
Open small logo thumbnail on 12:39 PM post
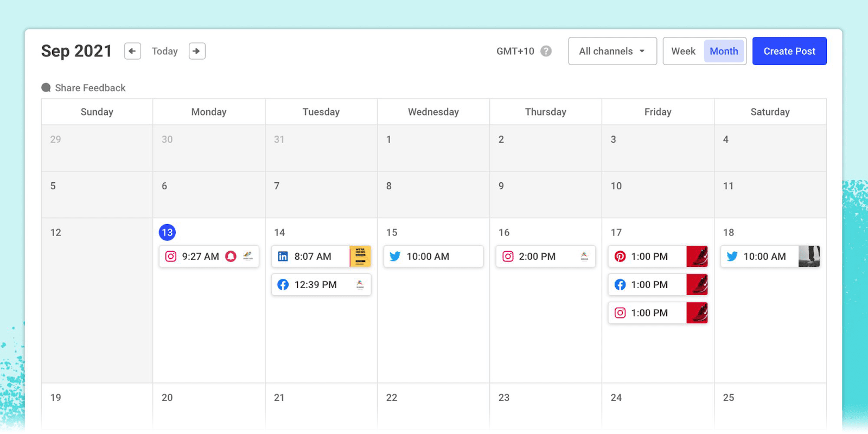[x=360, y=284]
